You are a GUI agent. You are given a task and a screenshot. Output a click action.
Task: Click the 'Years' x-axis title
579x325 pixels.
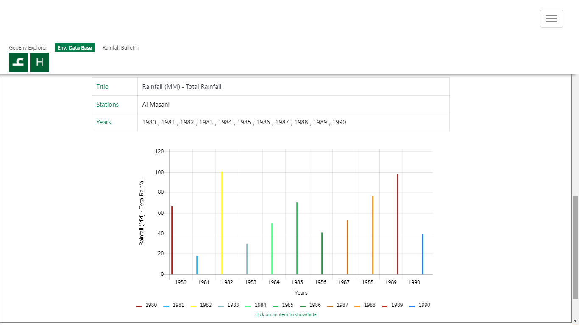(301, 293)
